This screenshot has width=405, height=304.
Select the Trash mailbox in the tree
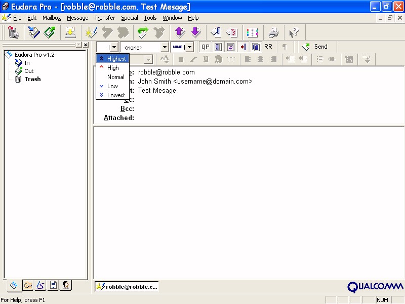pyautogui.click(x=32, y=79)
